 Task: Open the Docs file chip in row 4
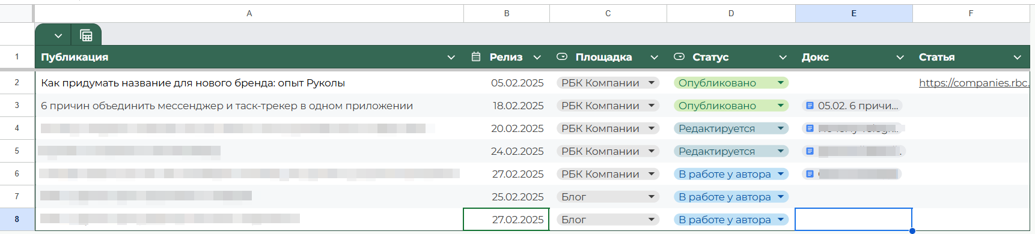point(852,128)
